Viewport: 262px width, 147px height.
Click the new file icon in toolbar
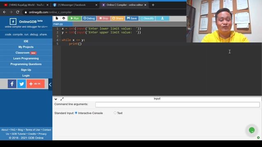click(x=57, y=18)
